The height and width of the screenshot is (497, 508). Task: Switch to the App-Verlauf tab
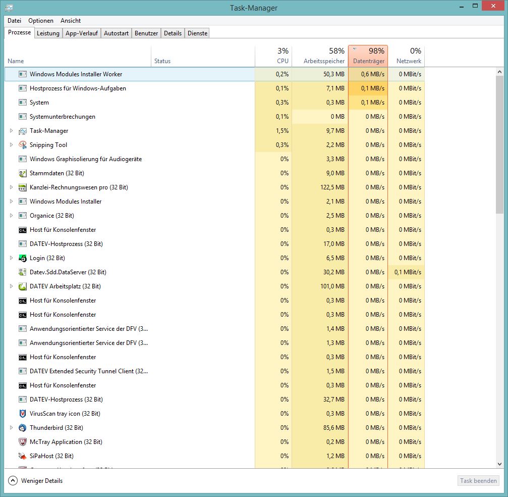(x=82, y=33)
